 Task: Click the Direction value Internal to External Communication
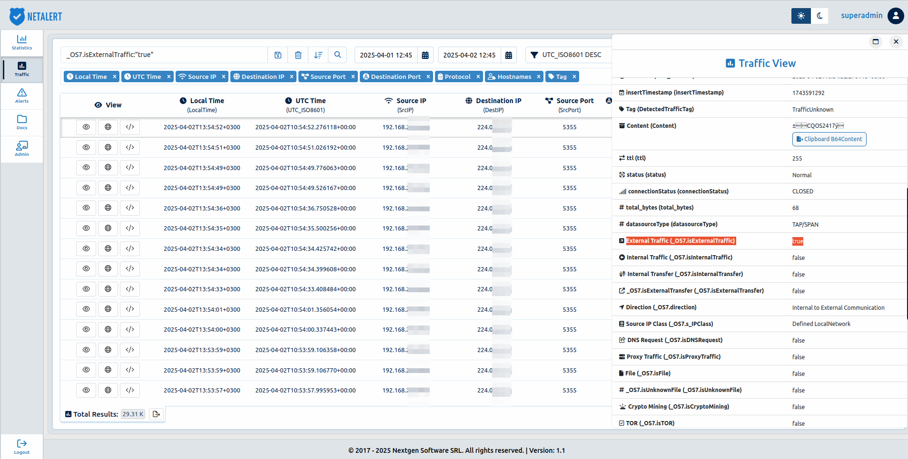838,308
